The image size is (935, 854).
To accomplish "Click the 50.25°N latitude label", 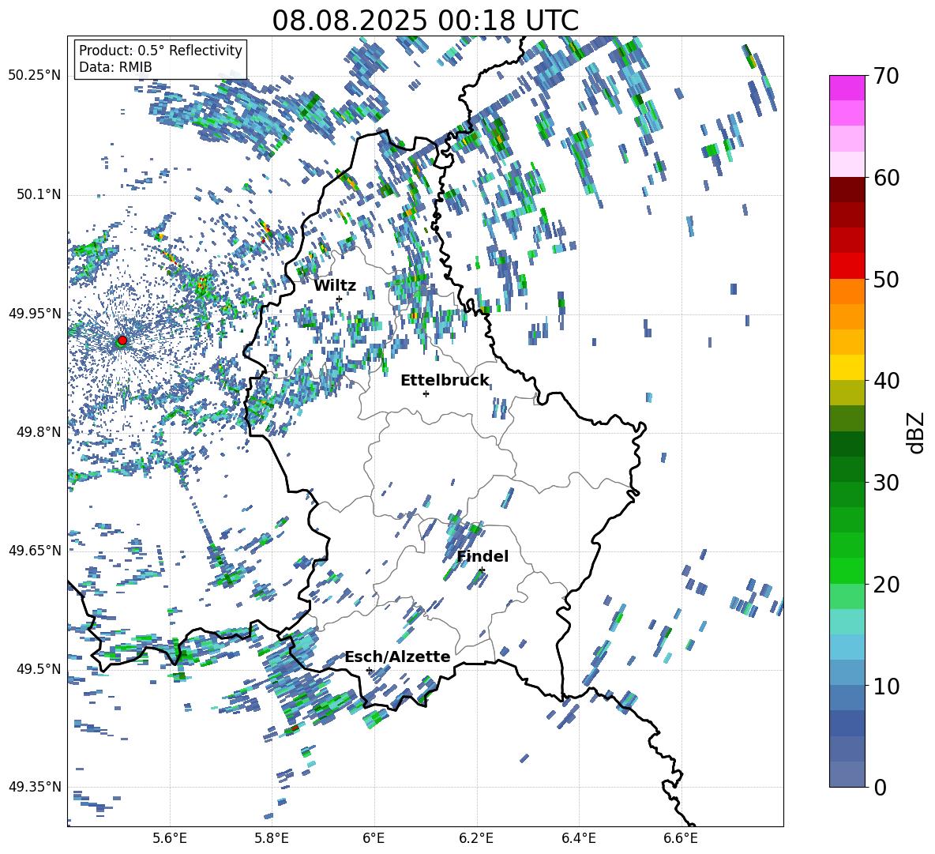I will (35, 76).
